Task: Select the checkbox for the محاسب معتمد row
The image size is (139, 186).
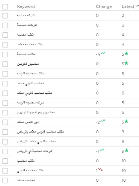Action: click(x=5, y=180)
